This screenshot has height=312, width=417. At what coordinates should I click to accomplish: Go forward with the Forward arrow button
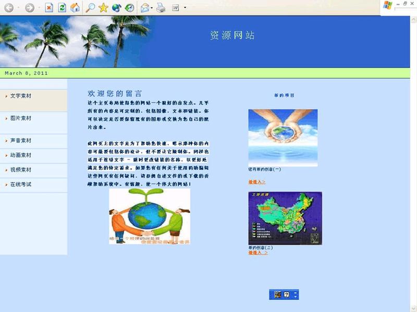30,7
